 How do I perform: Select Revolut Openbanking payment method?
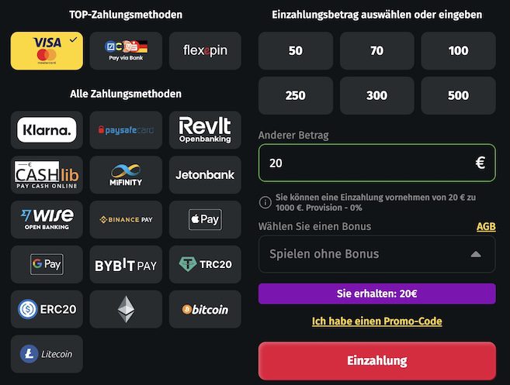point(205,130)
